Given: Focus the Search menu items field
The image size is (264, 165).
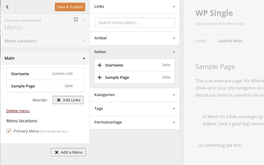Looking at the screenshot, I should coord(135,23).
